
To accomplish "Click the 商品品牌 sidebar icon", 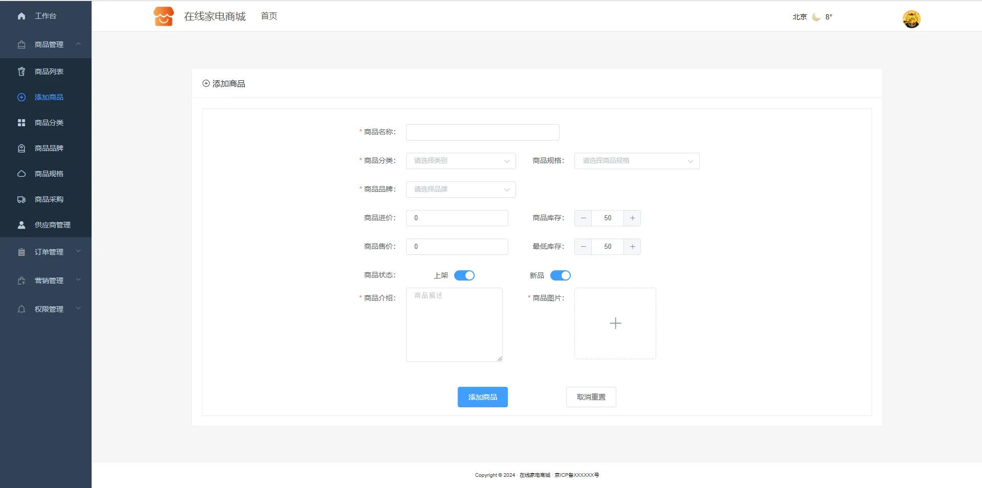I will pos(21,148).
